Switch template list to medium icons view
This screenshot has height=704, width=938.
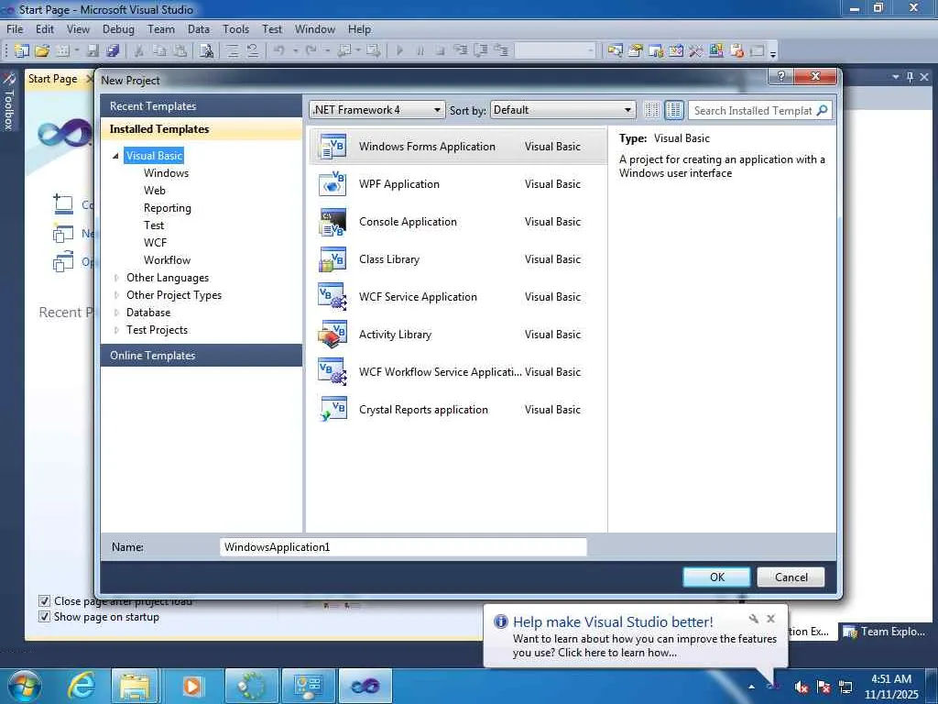coord(674,110)
